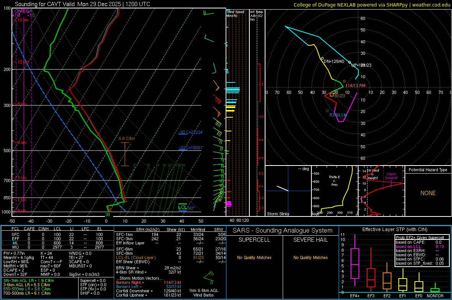Click the 'Supercell = 0.0' composite value
Image resolution: width=452 pixels, height=300 pixels.
tap(93, 280)
